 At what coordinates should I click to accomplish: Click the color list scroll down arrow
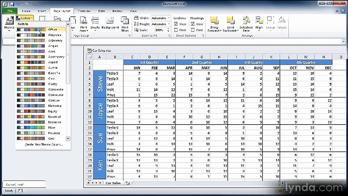(x=68, y=139)
